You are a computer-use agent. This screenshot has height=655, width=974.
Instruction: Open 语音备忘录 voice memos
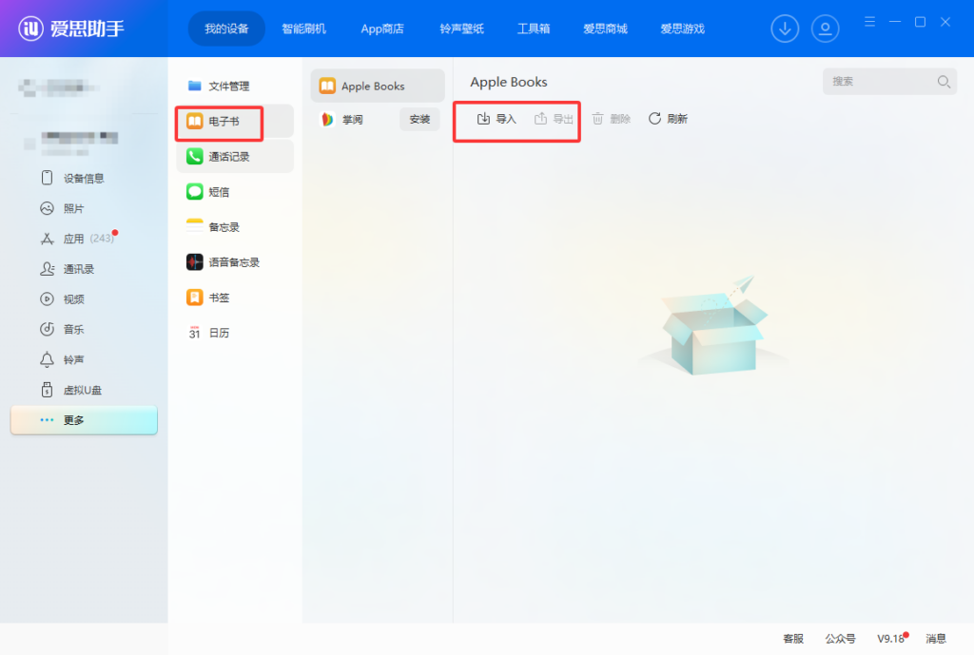(235, 262)
